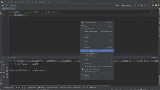
Task: Start debugging with the green bug icon
Action: [139, 5]
